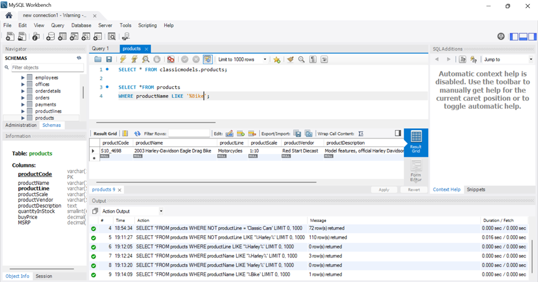Toggle automatic context help

[473, 59]
